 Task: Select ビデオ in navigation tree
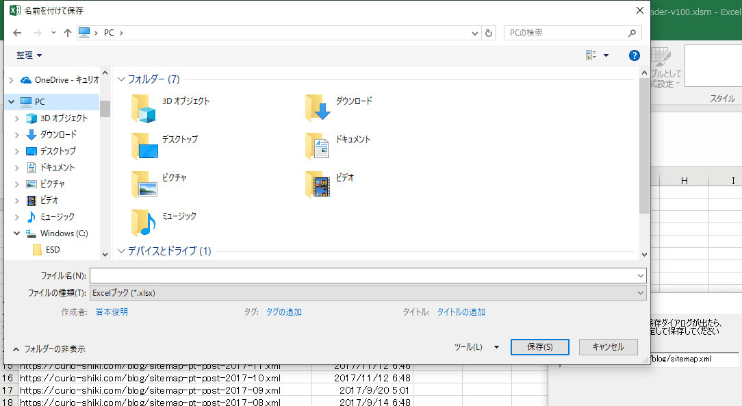click(x=42, y=201)
